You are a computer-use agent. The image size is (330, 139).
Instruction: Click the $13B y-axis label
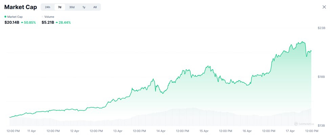pyautogui.click(x=321, y=126)
